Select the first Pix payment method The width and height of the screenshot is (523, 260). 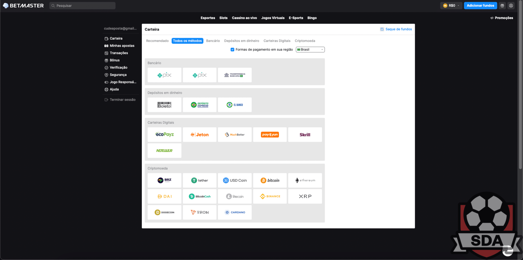pos(165,75)
